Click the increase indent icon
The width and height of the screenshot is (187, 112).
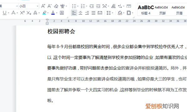(x=98, y=6)
